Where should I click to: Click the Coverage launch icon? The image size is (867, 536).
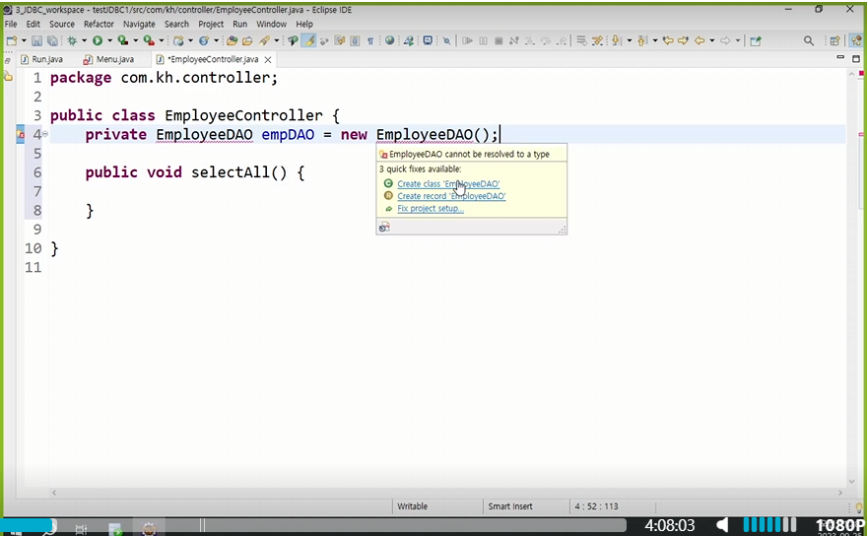pyautogui.click(x=123, y=40)
